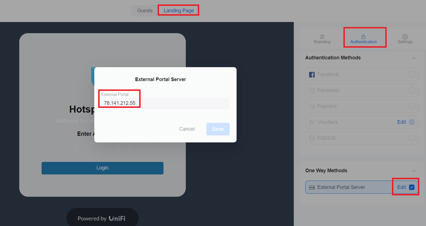The image size is (426, 226).
Task: Disable the Vouchers checkbox
Action: point(412,122)
